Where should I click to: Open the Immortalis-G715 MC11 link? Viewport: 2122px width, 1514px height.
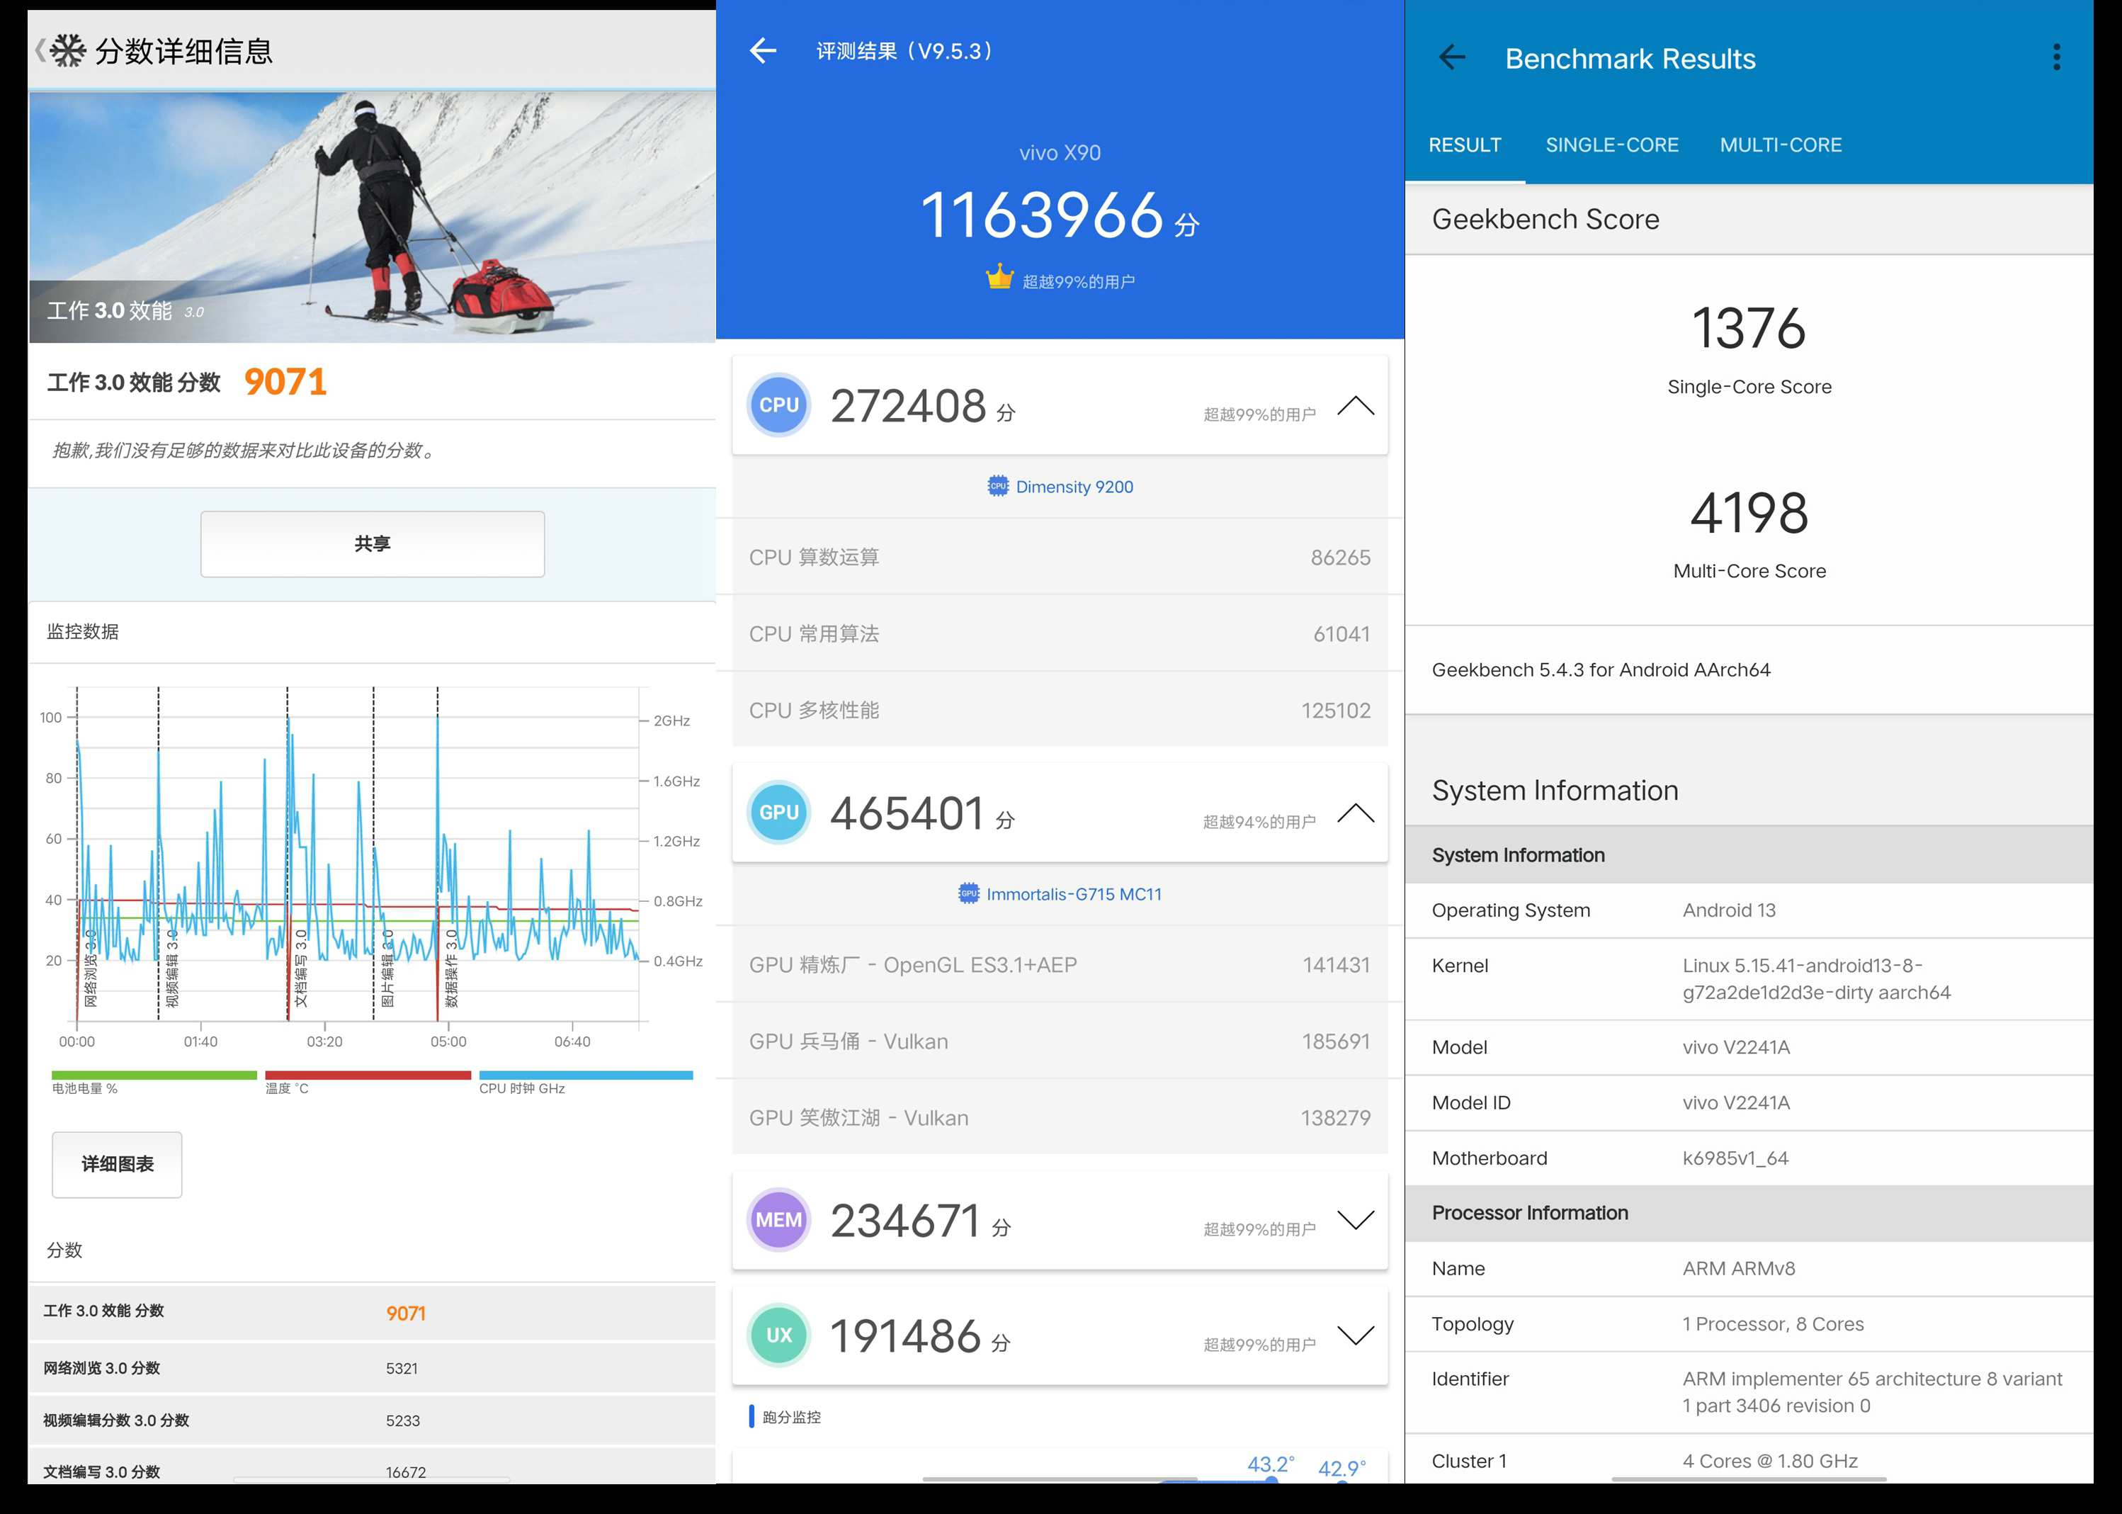1074,894
